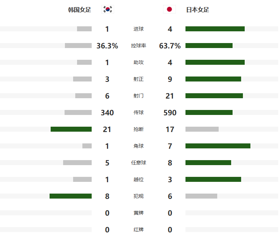This screenshot has height=237, width=280.
Task: Select the 红牌 stat label
Action: tap(138, 230)
